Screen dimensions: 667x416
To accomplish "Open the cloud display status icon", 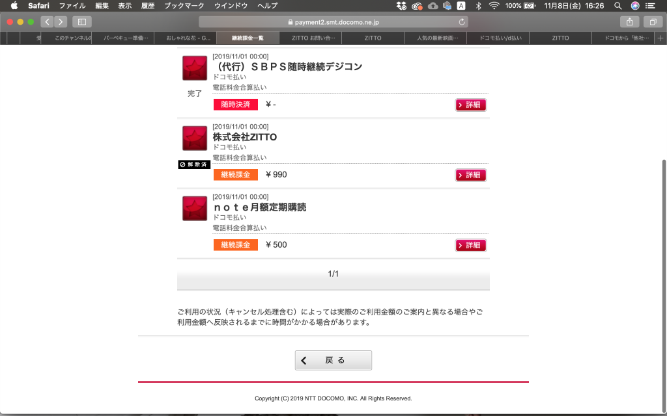I will coord(447,5).
